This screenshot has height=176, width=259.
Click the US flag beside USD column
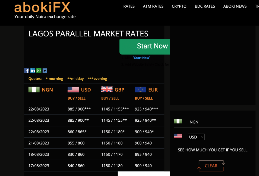tap(73, 90)
